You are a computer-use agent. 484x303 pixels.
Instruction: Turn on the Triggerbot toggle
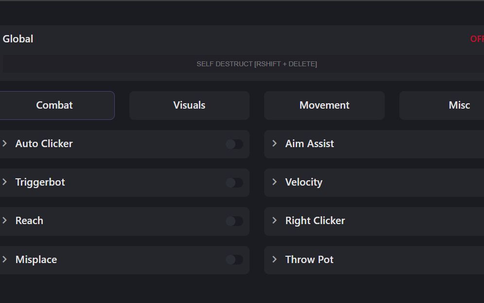click(234, 183)
